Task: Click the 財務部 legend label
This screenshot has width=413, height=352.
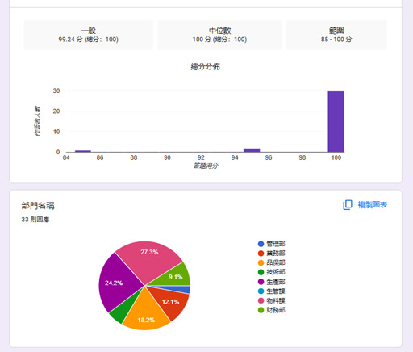Action: point(276,310)
